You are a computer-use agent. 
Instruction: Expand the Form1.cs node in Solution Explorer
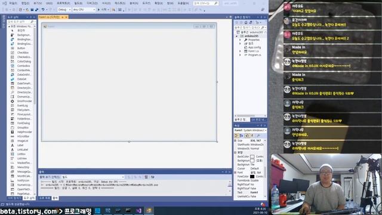240,51
